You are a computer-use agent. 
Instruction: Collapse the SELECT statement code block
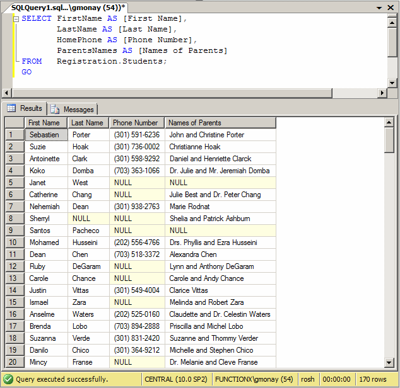[16, 19]
